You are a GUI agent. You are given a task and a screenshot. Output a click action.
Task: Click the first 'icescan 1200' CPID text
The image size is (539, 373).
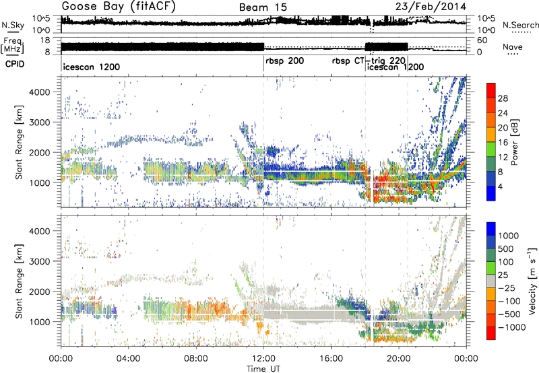tap(92, 67)
